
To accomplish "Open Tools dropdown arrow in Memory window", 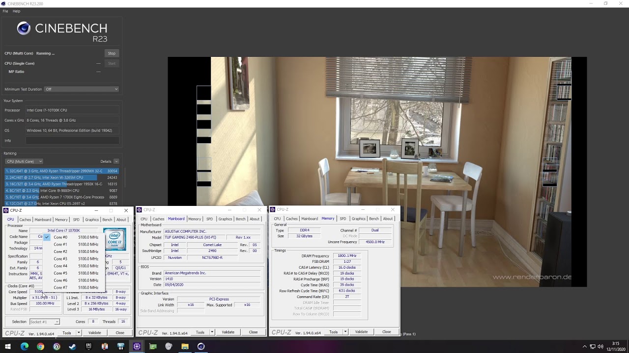I will (345, 332).
